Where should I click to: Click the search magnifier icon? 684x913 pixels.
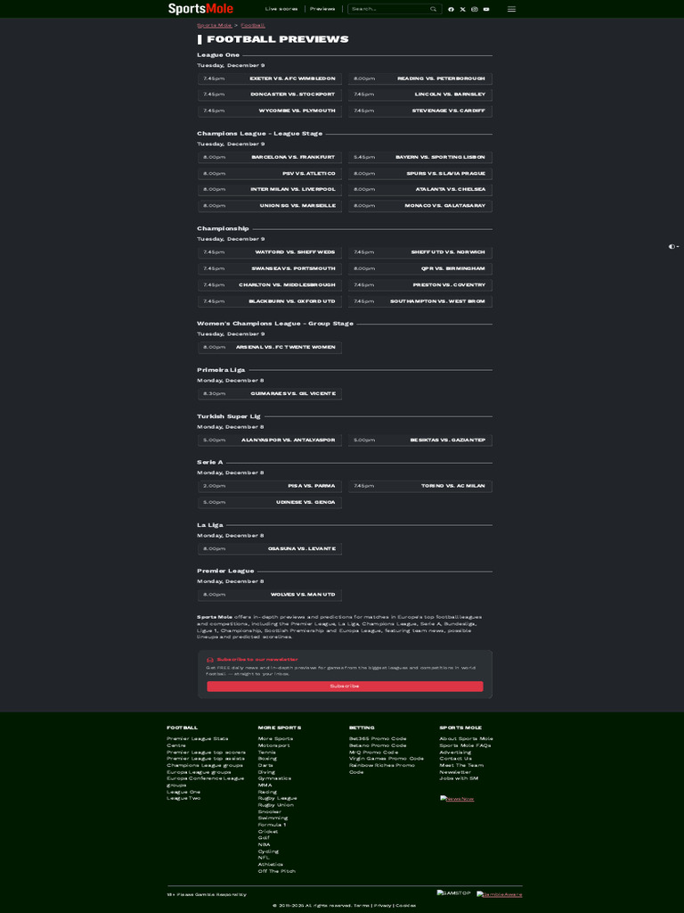tap(434, 9)
